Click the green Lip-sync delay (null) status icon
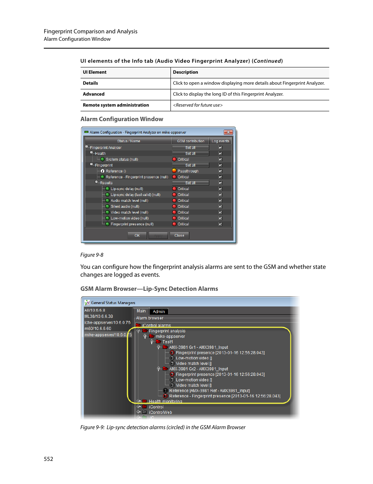This screenshot has width=373, height=484. 108,189
